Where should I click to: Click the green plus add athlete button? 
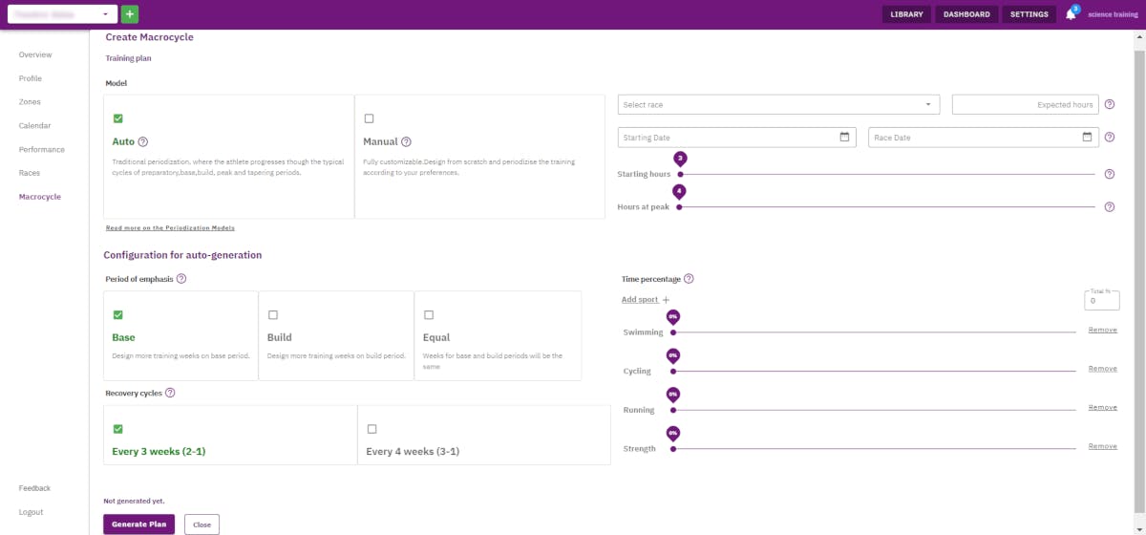(x=130, y=14)
